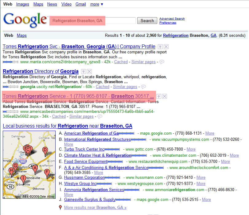249x215 pixels.
Task: Open Gmail in the top navigation
Action: 81,4
